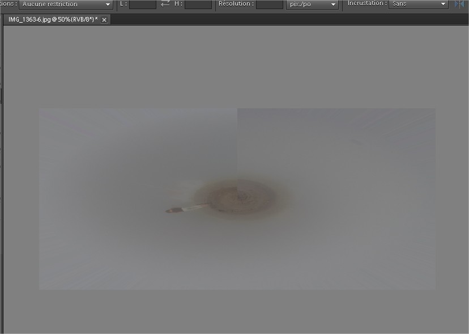The width and height of the screenshot is (469, 334).
Task: Click the 'Incrustation :' label
Action: (367, 4)
